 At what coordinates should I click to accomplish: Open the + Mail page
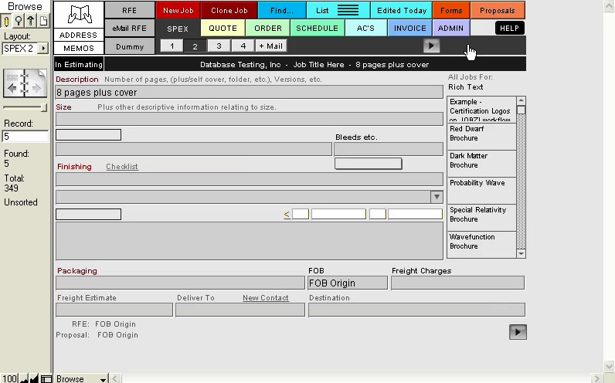271,46
